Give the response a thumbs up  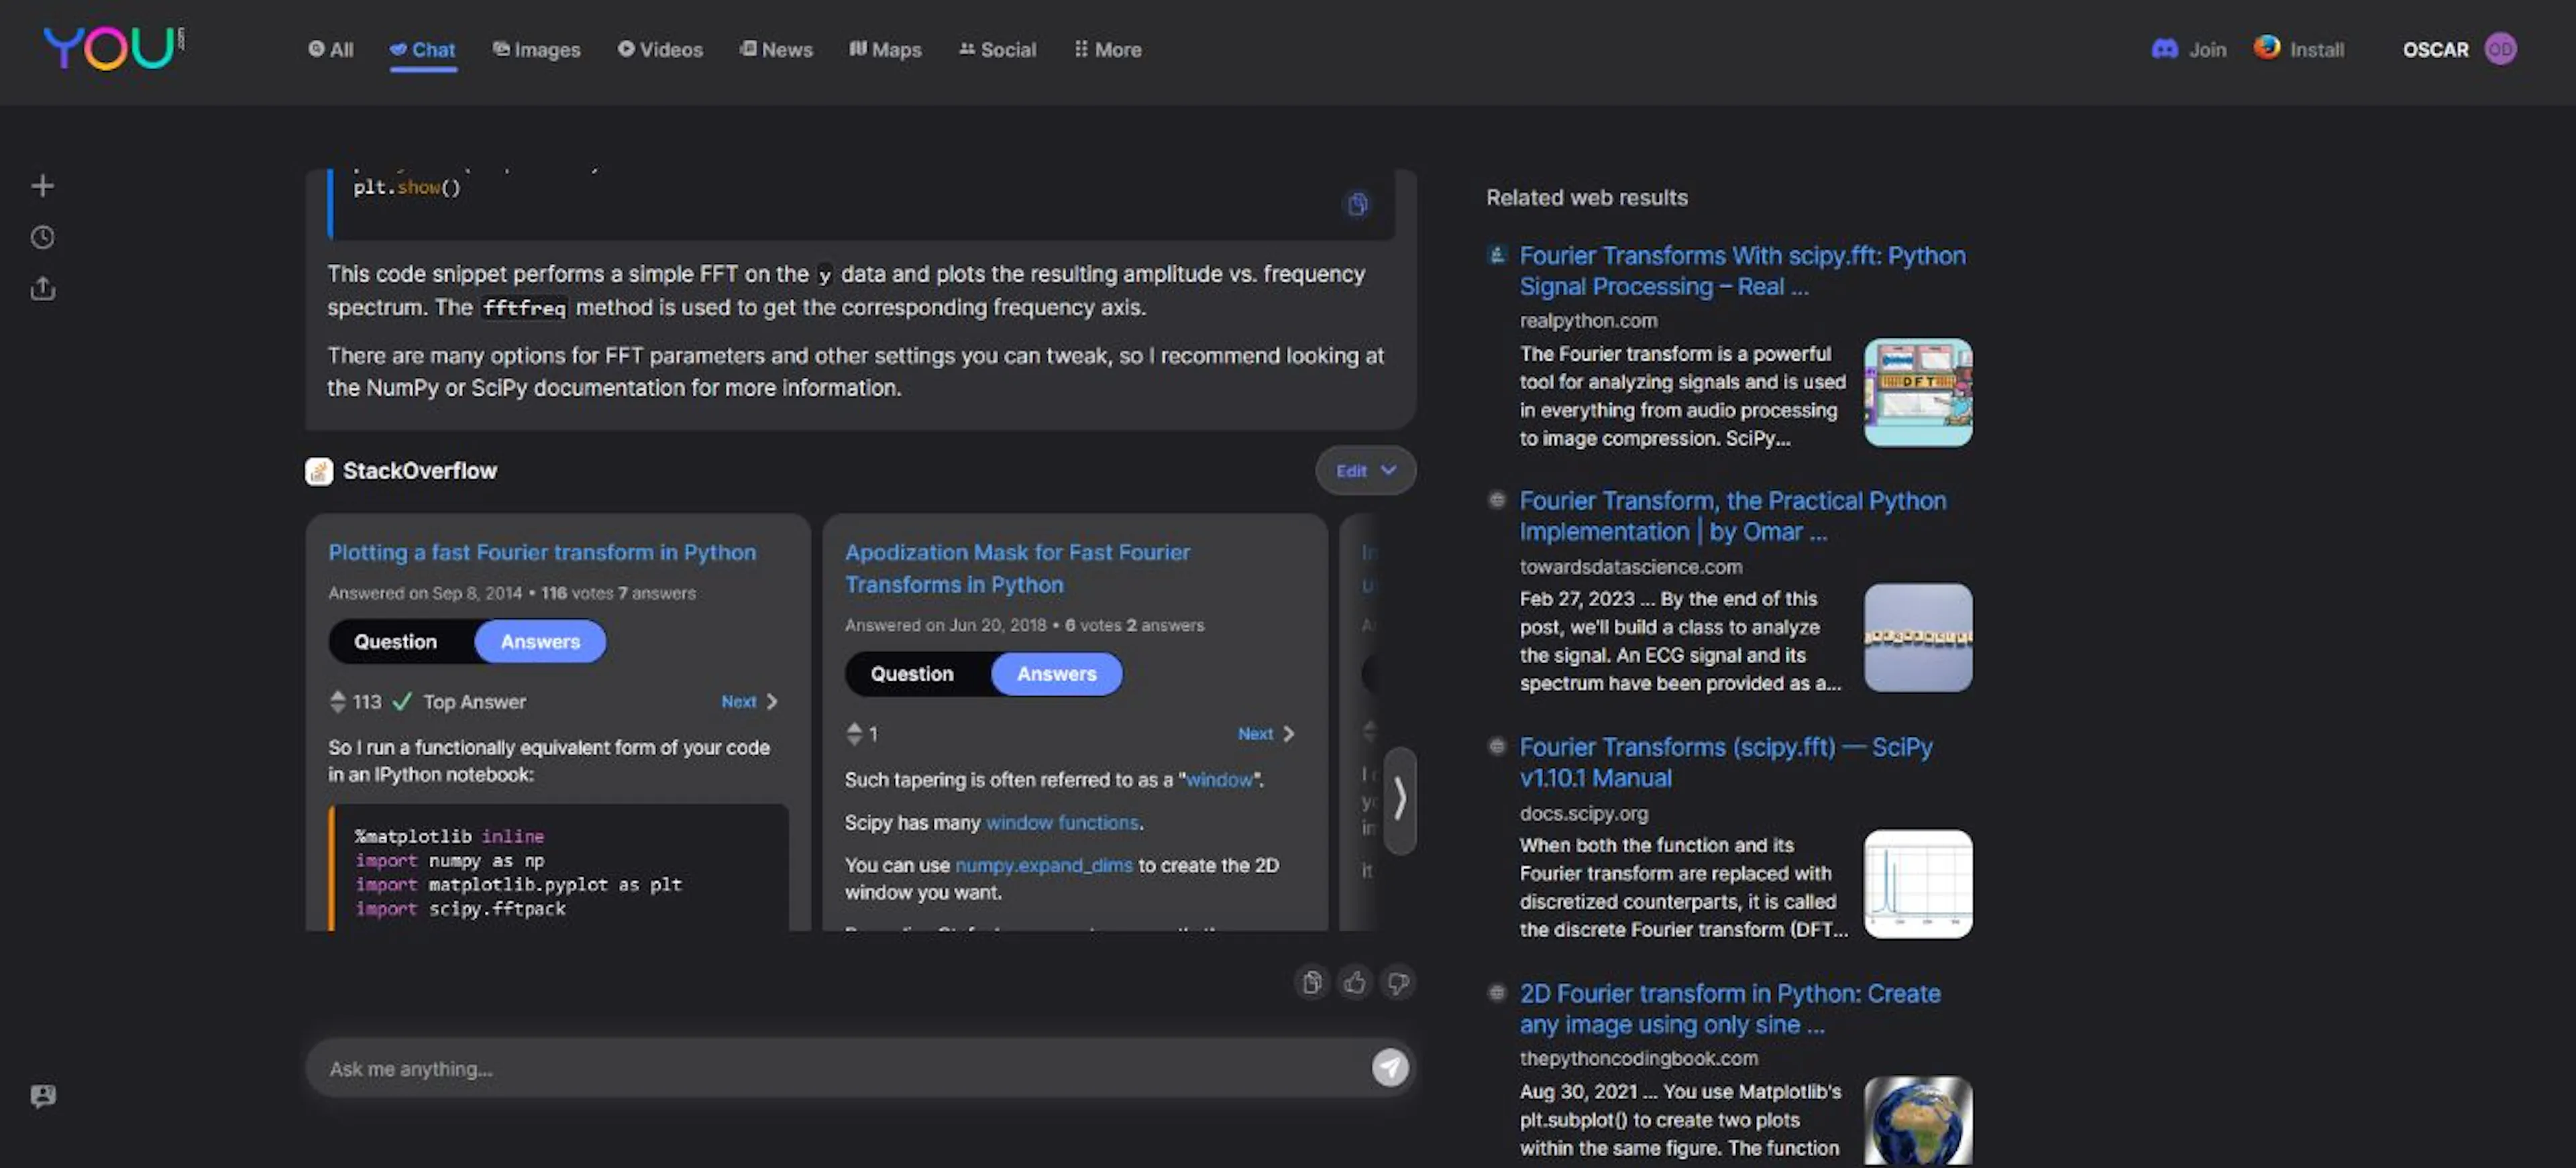tap(1355, 982)
